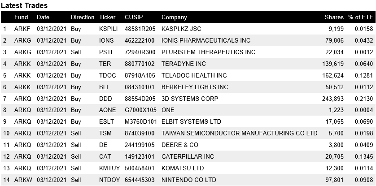This screenshot has width=376, height=186.
Task: Click the TERADYNE INC company name
Action: coord(184,64)
